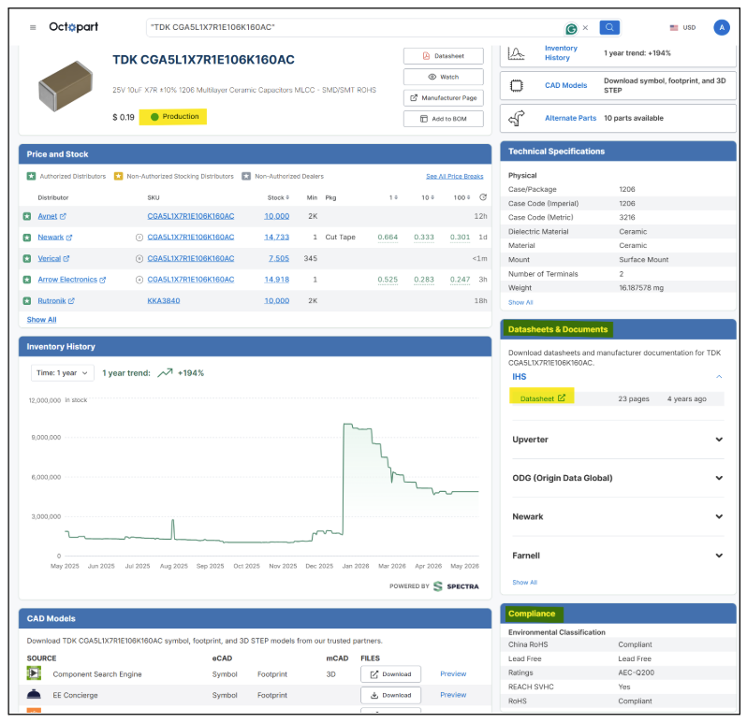Image resolution: width=747 pixels, height=723 pixels.
Task: Click Show All under Technical Specifications
Action: (x=520, y=302)
